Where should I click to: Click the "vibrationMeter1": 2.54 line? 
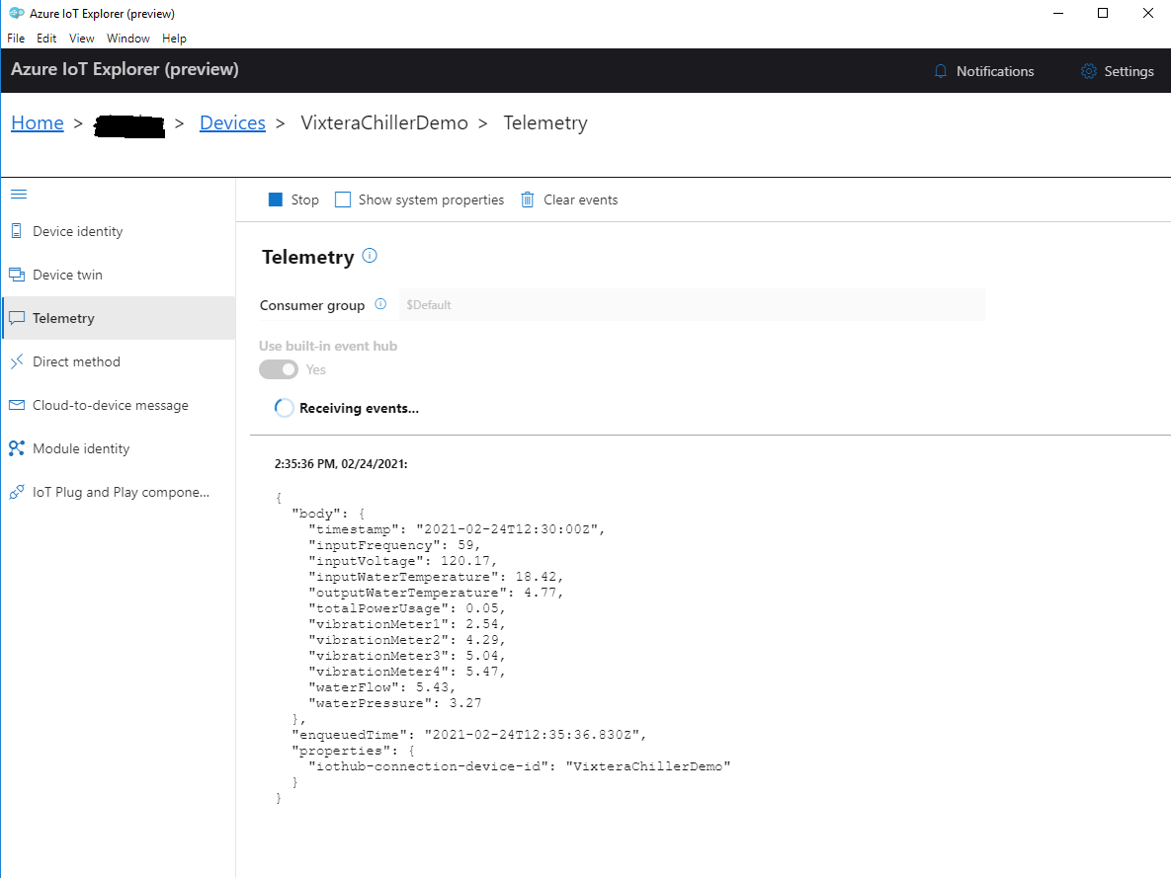[x=406, y=623]
